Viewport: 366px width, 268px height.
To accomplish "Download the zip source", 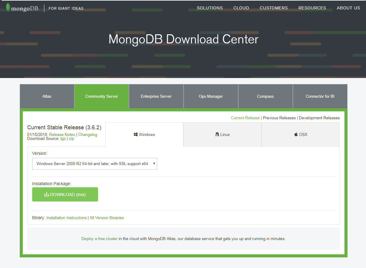I will click(x=71, y=139).
